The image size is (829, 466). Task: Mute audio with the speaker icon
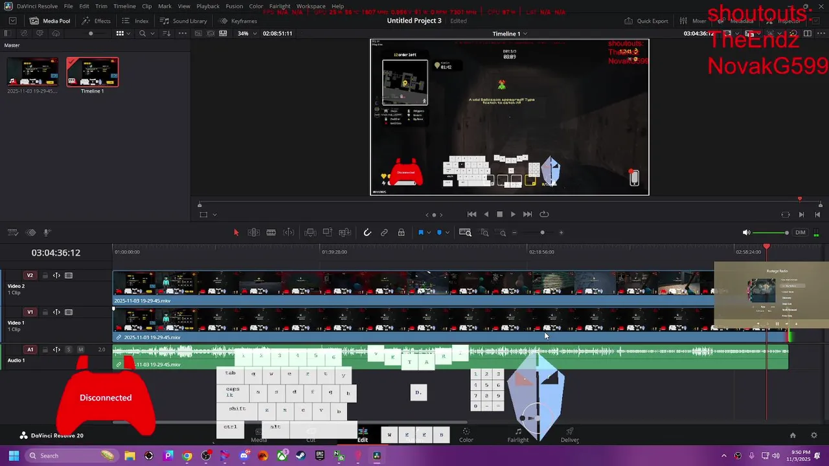tap(746, 232)
